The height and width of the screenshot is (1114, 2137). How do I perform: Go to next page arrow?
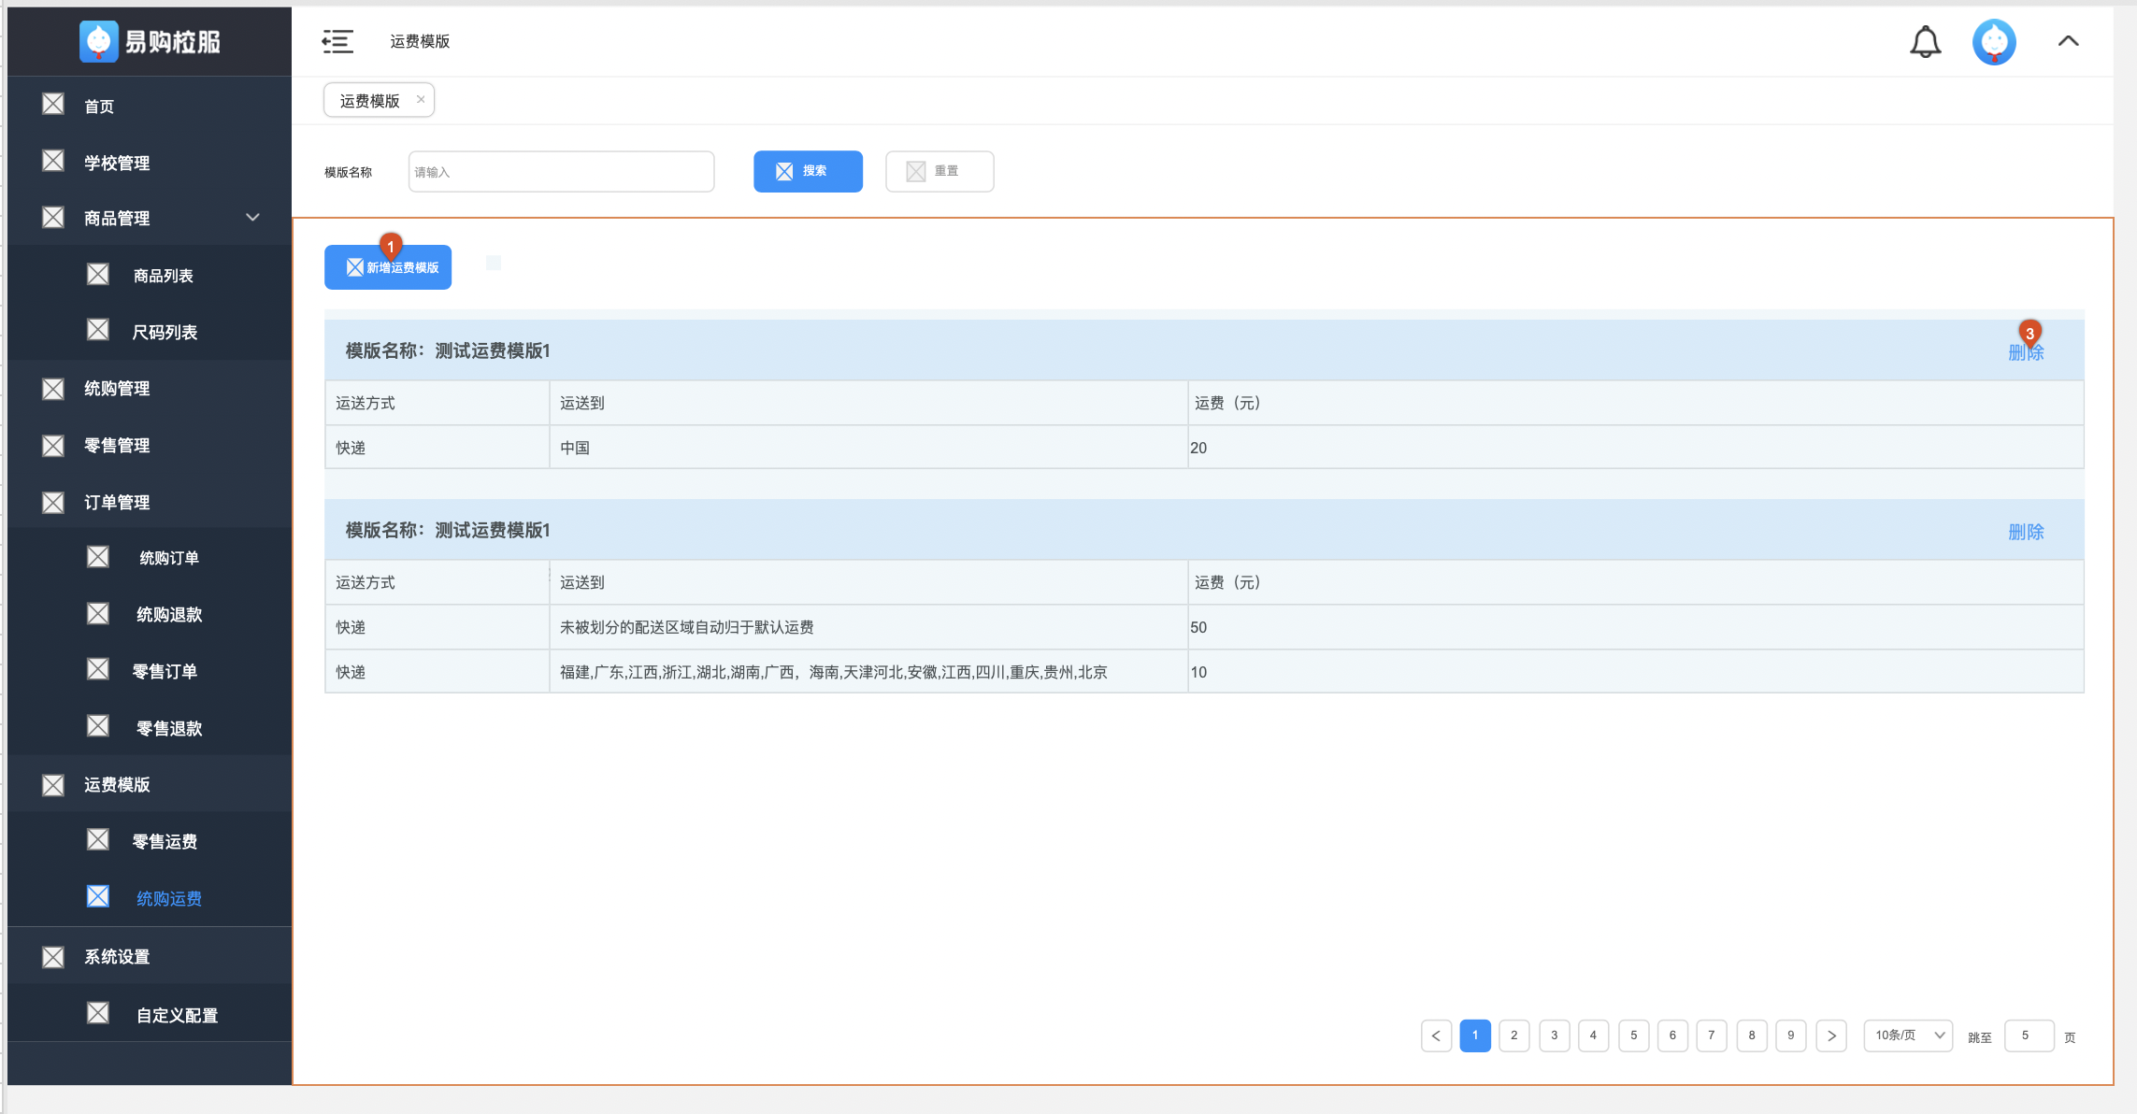(x=1831, y=1035)
